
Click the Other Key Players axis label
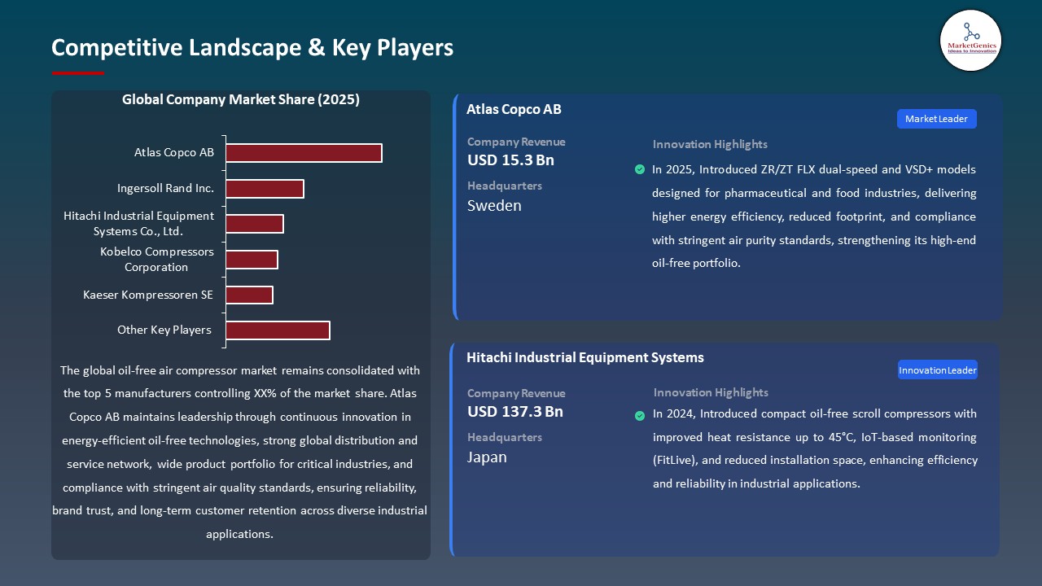164,330
